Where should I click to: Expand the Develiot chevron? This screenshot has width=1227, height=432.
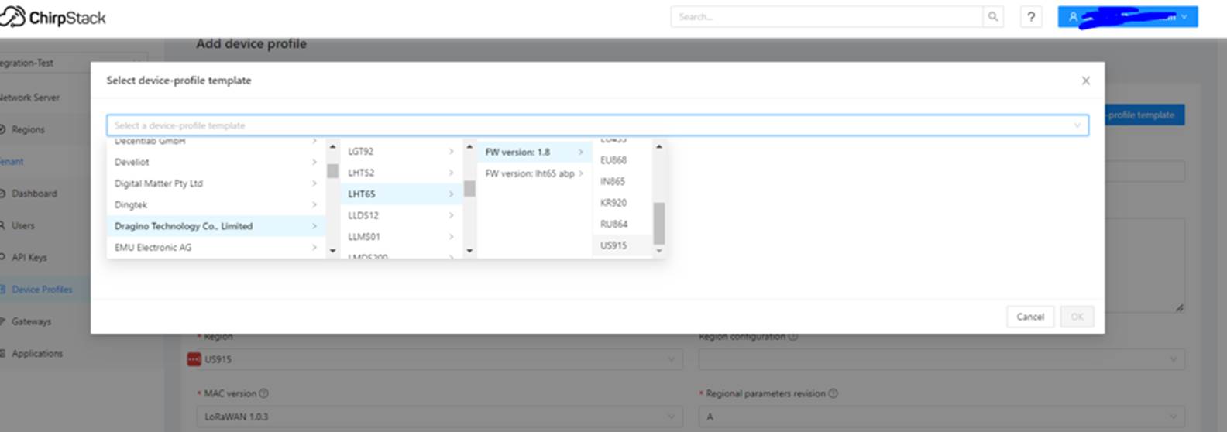pyautogui.click(x=314, y=162)
